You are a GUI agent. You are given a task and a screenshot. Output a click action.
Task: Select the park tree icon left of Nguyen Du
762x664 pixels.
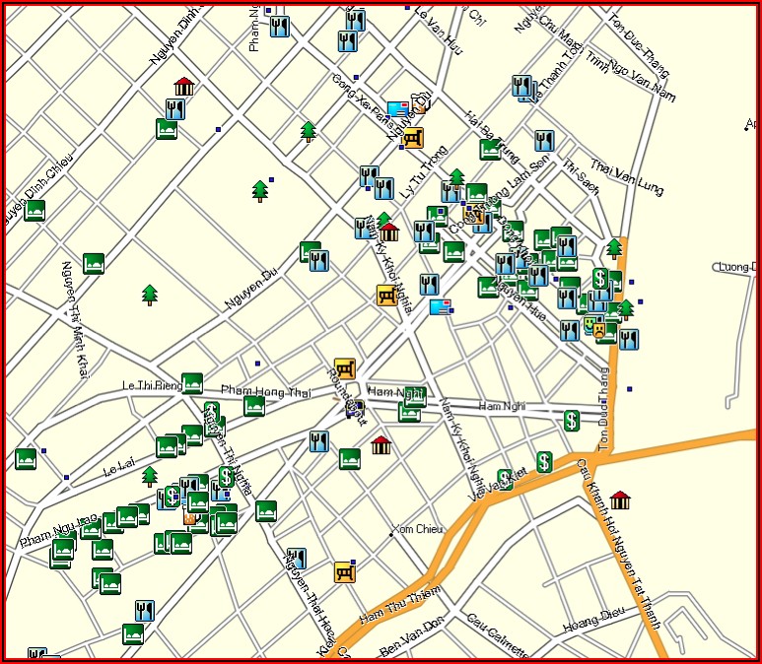150,295
